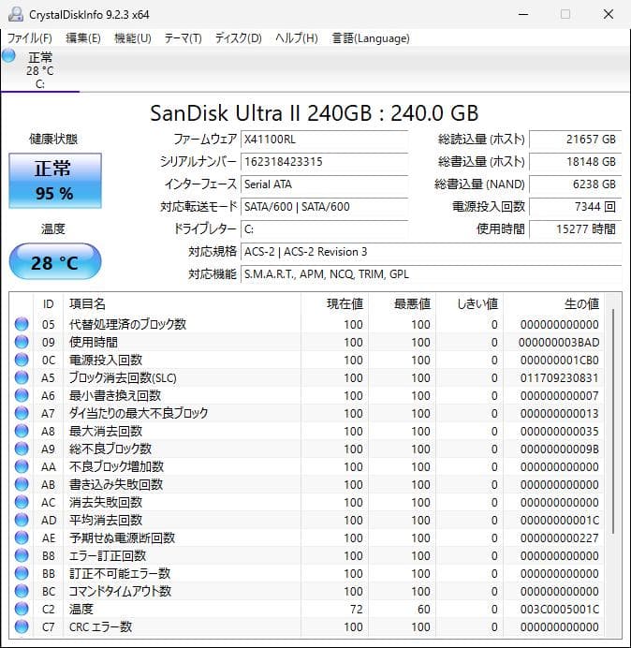Click raw value 003C0005001C in 温度 row
The image size is (631, 648).
click(560, 610)
